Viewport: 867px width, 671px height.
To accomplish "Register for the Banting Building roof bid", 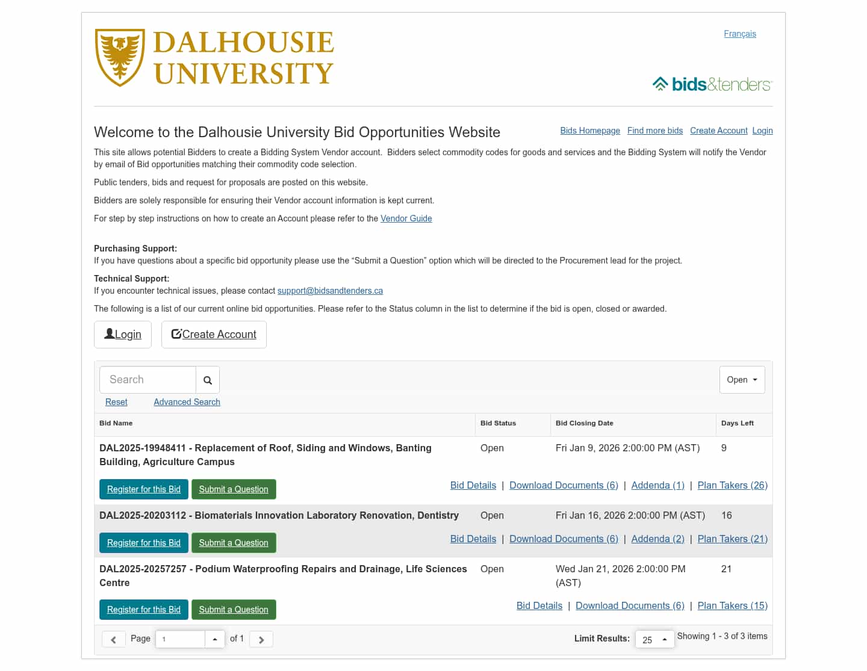I will click(x=144, y=489).
